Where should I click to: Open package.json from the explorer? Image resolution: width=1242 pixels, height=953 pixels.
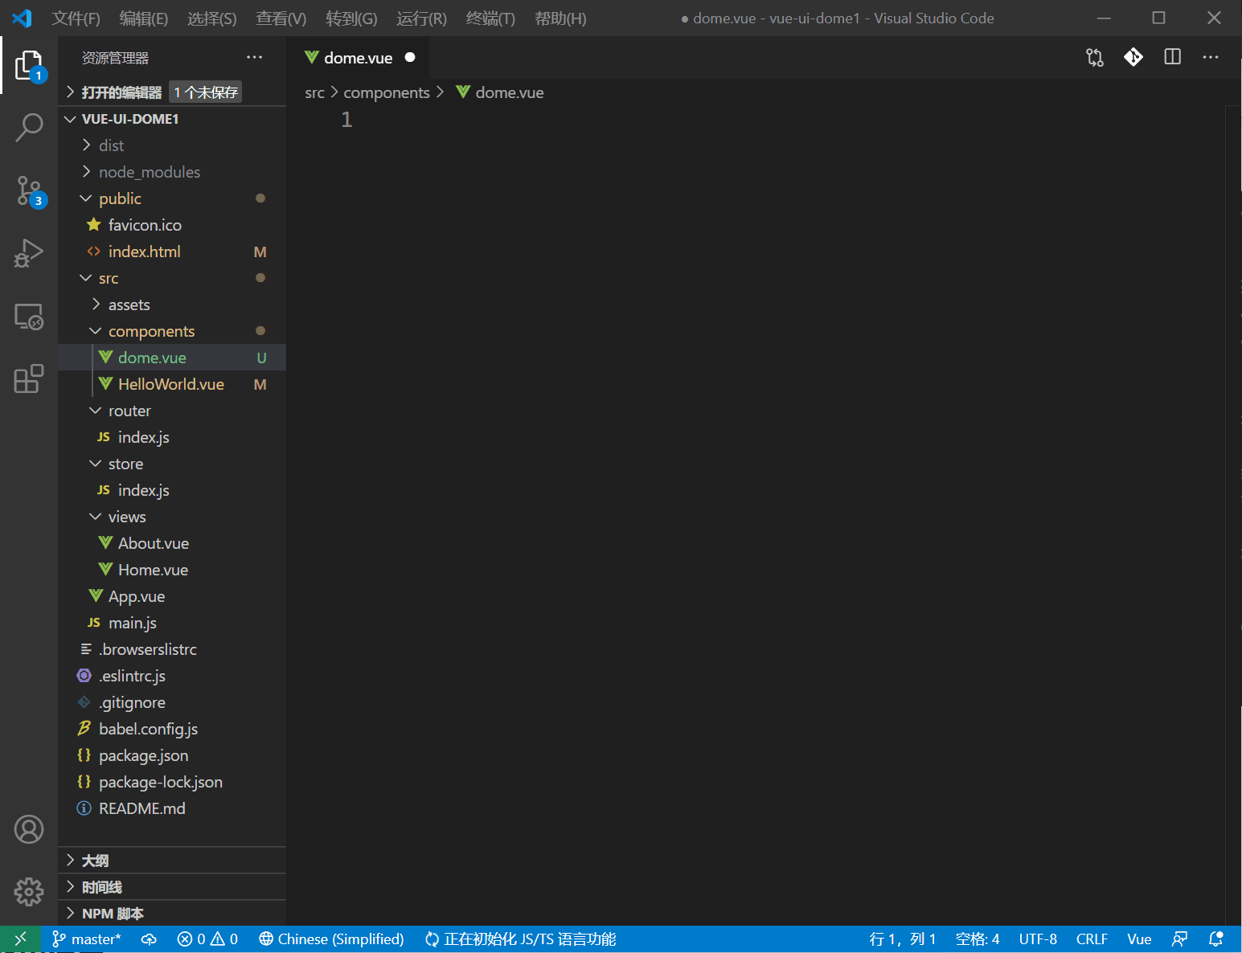click(x=143, y=755)
